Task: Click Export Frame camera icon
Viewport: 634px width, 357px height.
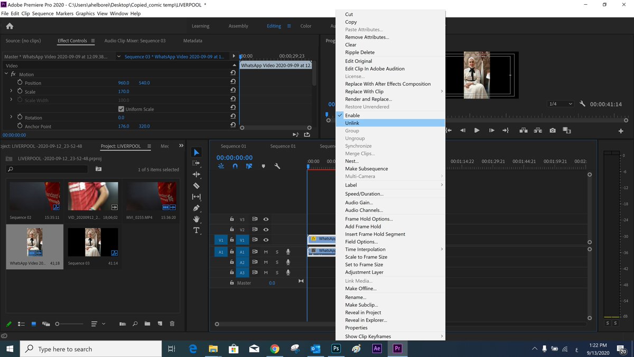Action: click(552, 130)
